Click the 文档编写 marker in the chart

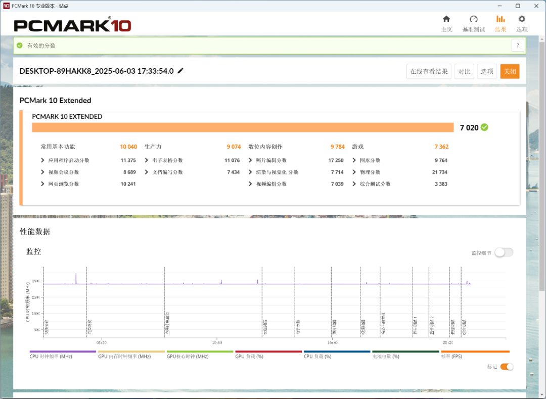coord(265,327)
